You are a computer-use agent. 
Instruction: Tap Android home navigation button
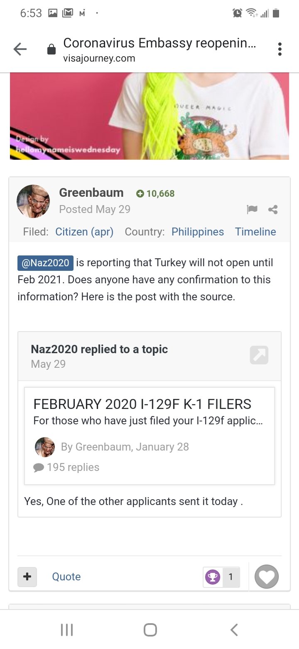150,629
